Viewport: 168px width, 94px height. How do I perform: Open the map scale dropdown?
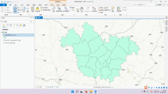(x=45, y=87)
